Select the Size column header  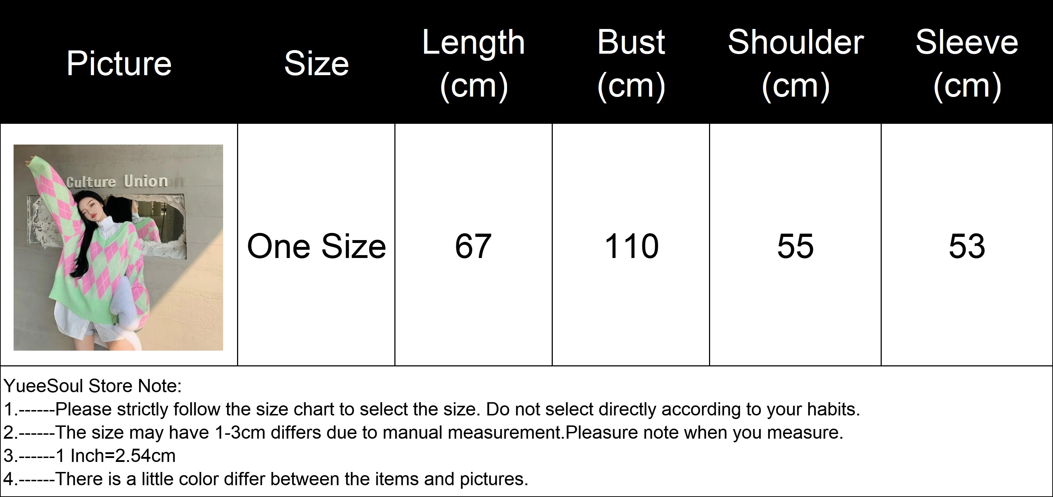316,63
